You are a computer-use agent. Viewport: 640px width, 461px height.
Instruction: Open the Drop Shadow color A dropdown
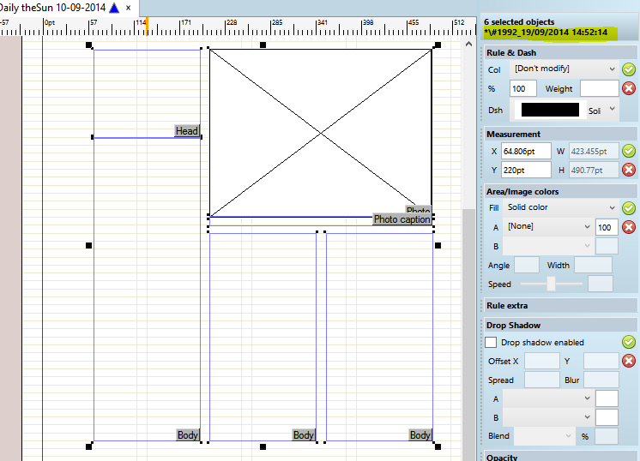pos(547,398)
